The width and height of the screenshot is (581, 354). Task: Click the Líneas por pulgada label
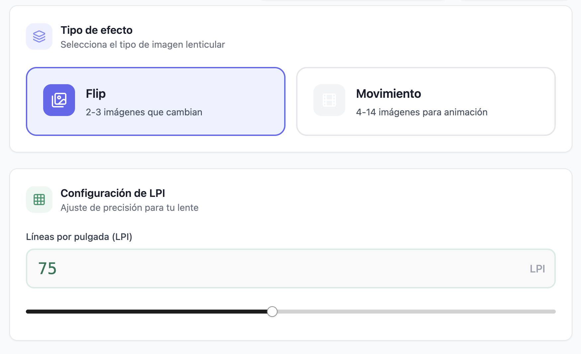pos(79,237)
